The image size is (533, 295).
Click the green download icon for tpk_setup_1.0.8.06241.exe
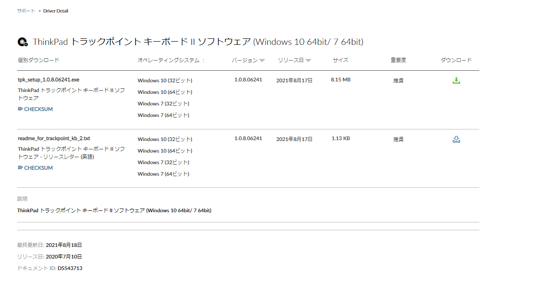pos(456,80)
